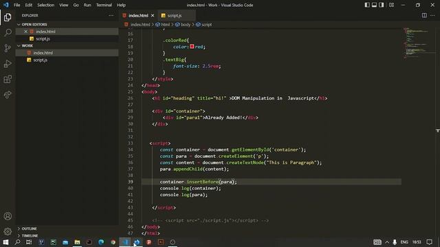Viewport: 440px width, 247px height.
Task: Toggle the Primary Side Bar layout button
Action: coord(367,5)
